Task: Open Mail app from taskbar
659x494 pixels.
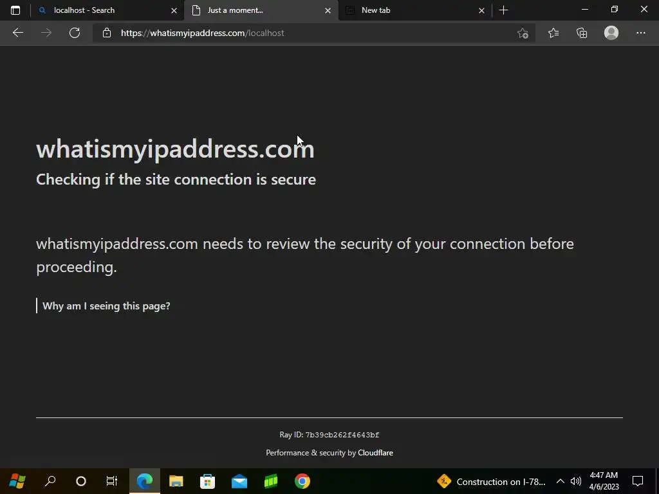Action: pos(239,481)
